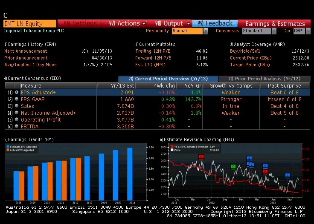Click the Net Income Adjusted+ measure name
314x224 pixels.
point(48,113)
